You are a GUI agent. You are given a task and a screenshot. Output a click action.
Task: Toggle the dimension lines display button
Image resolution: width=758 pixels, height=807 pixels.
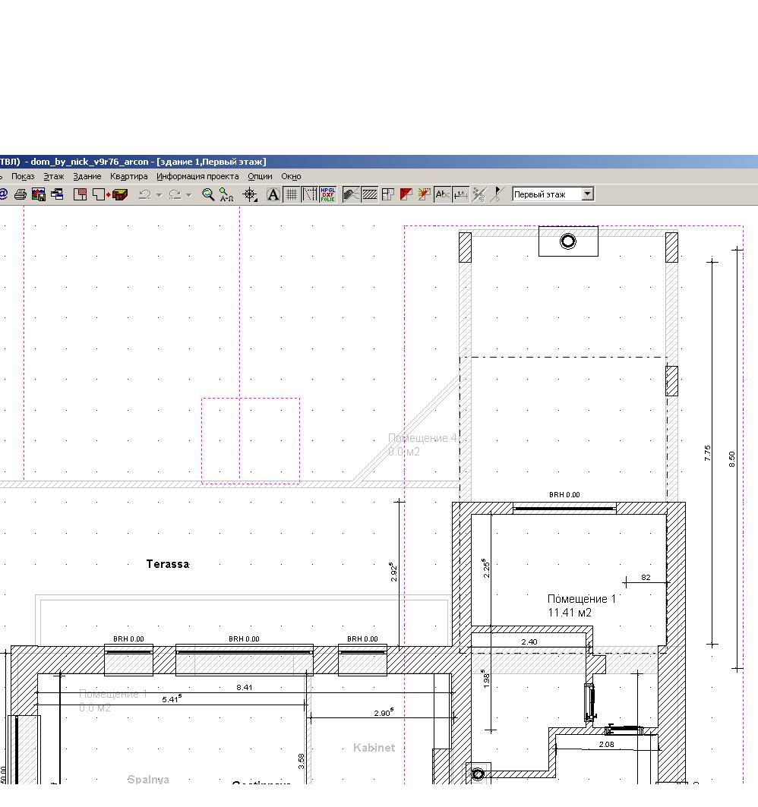click(x=461, y=194)
